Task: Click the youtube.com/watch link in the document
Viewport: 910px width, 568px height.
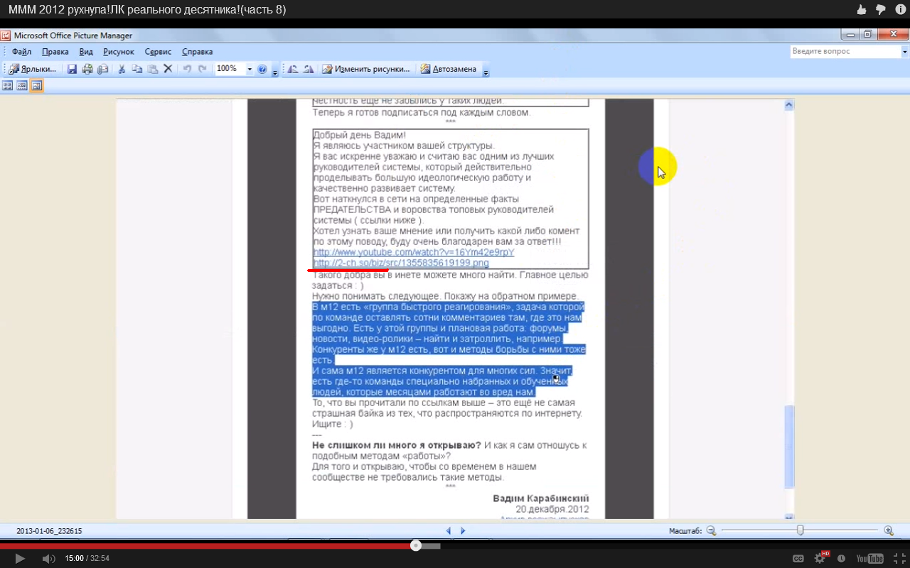Action: 414,252
